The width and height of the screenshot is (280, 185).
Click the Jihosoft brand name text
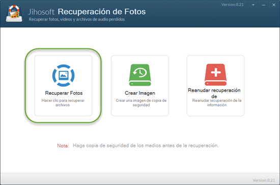point(41,12)
